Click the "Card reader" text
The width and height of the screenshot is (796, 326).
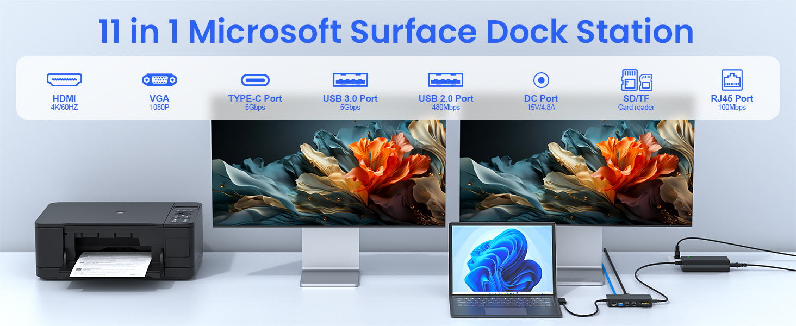[x=636, y=108]
